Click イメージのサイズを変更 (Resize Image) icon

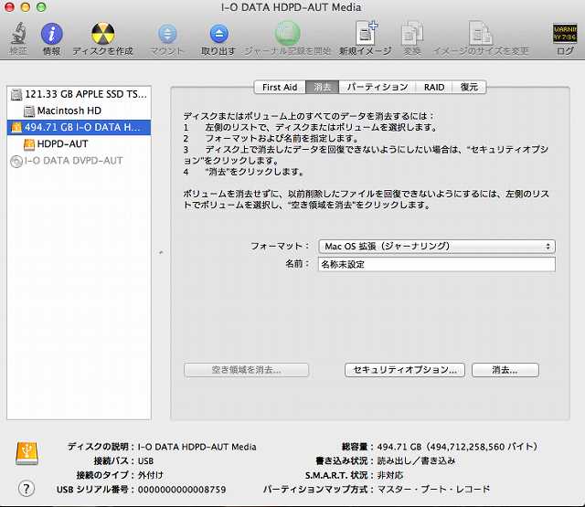click(481, 34)
